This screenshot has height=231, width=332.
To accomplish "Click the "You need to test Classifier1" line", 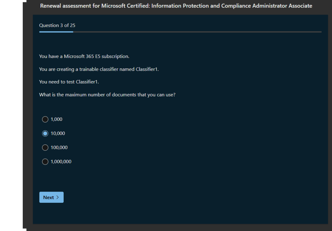I will 69,82.
